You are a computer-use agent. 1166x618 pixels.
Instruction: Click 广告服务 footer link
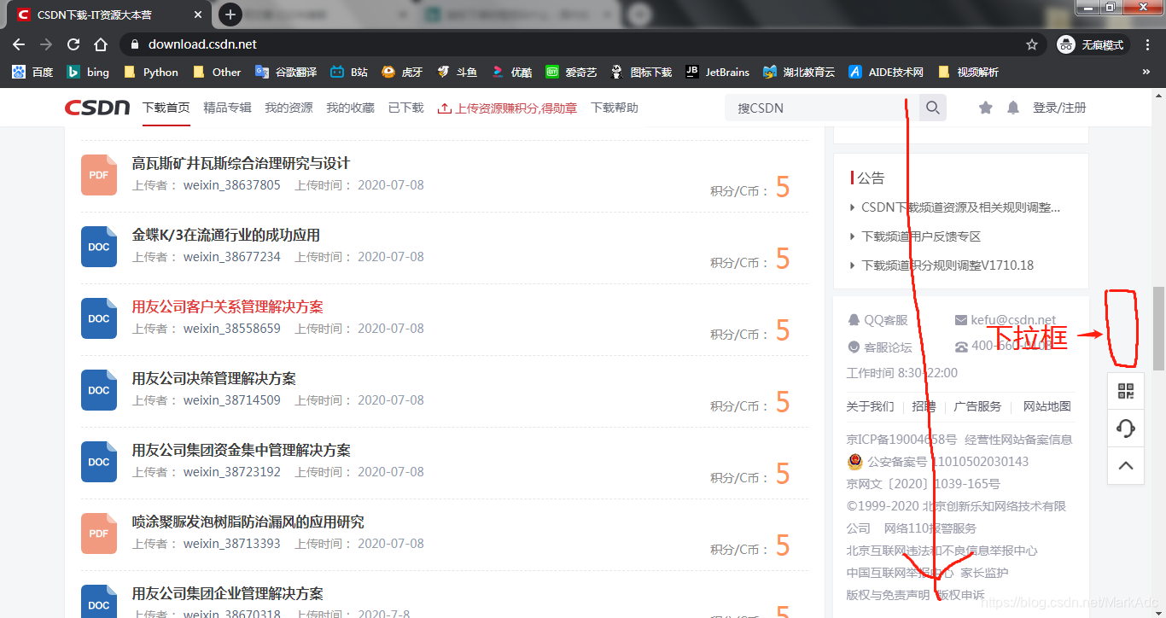tap(977, 406)
